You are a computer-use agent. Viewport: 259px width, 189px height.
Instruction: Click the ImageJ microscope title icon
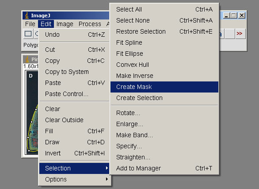27,15
